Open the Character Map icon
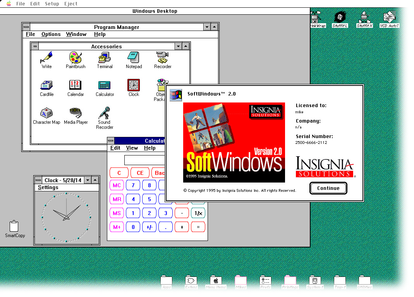 pos(46,113)
